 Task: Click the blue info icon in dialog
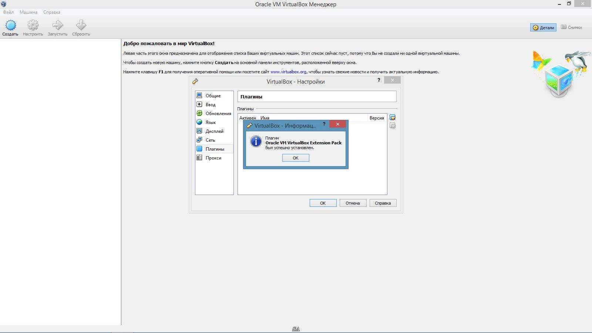256,141
